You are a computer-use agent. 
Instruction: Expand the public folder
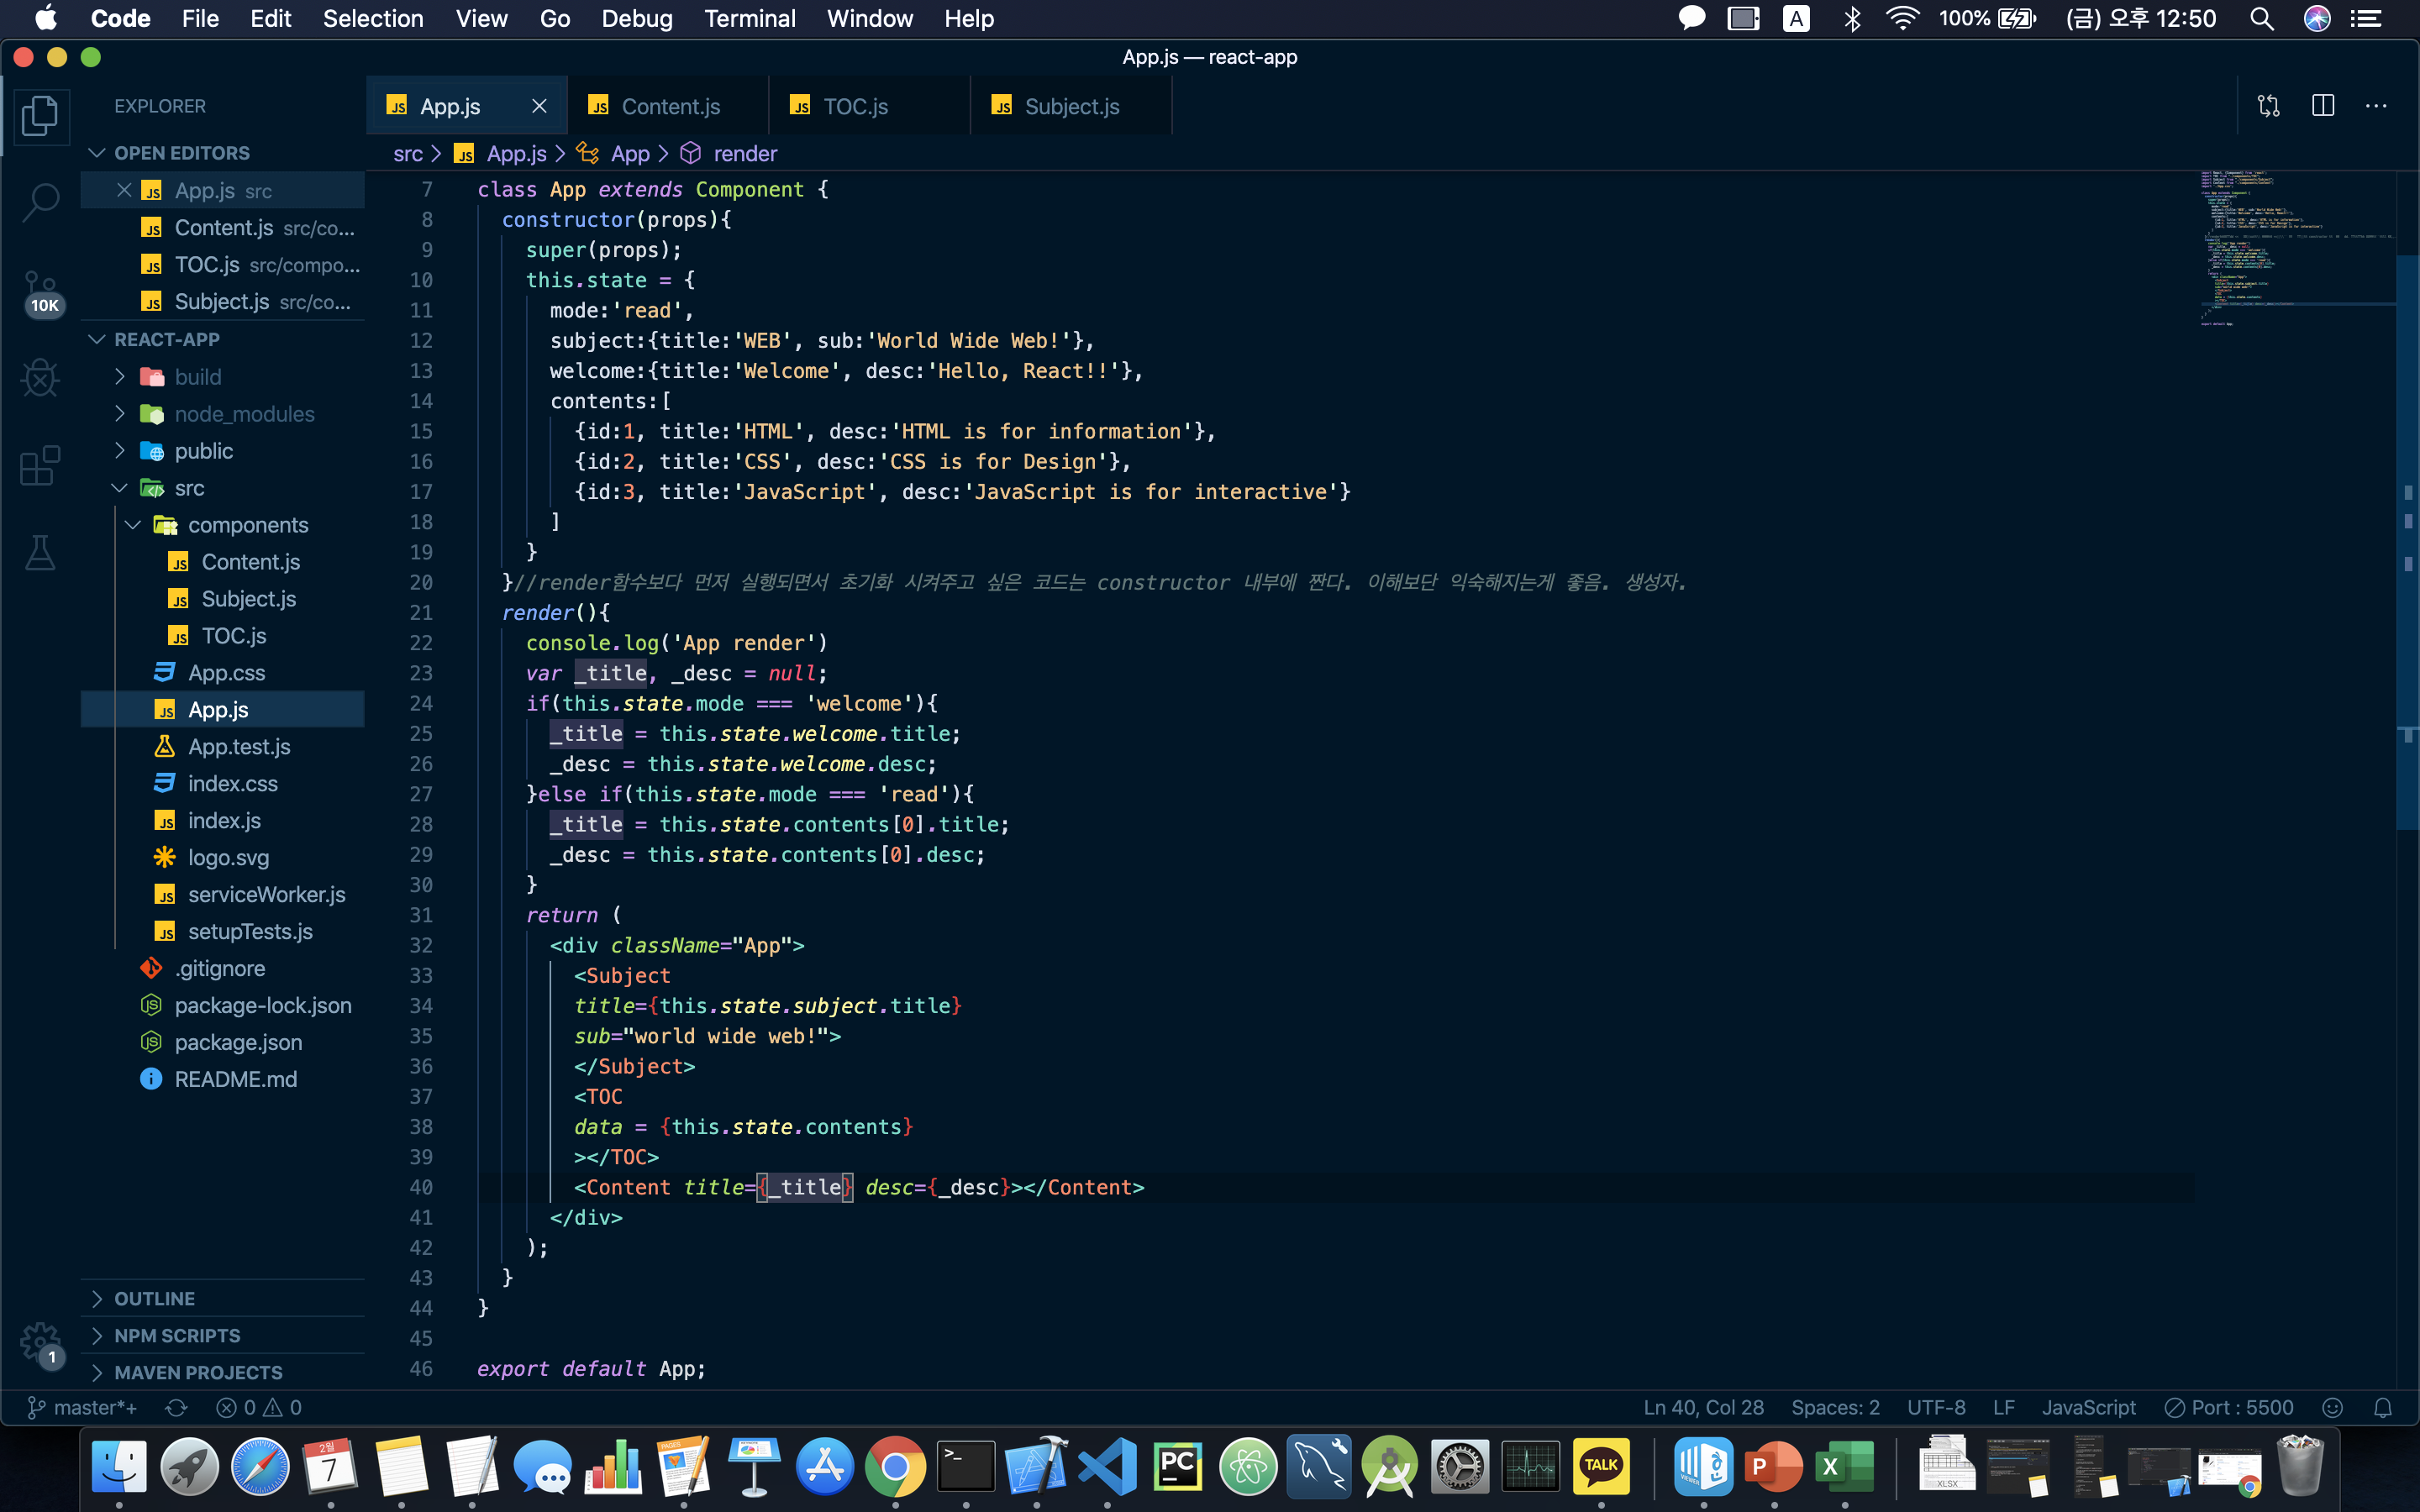pos(203,451)
